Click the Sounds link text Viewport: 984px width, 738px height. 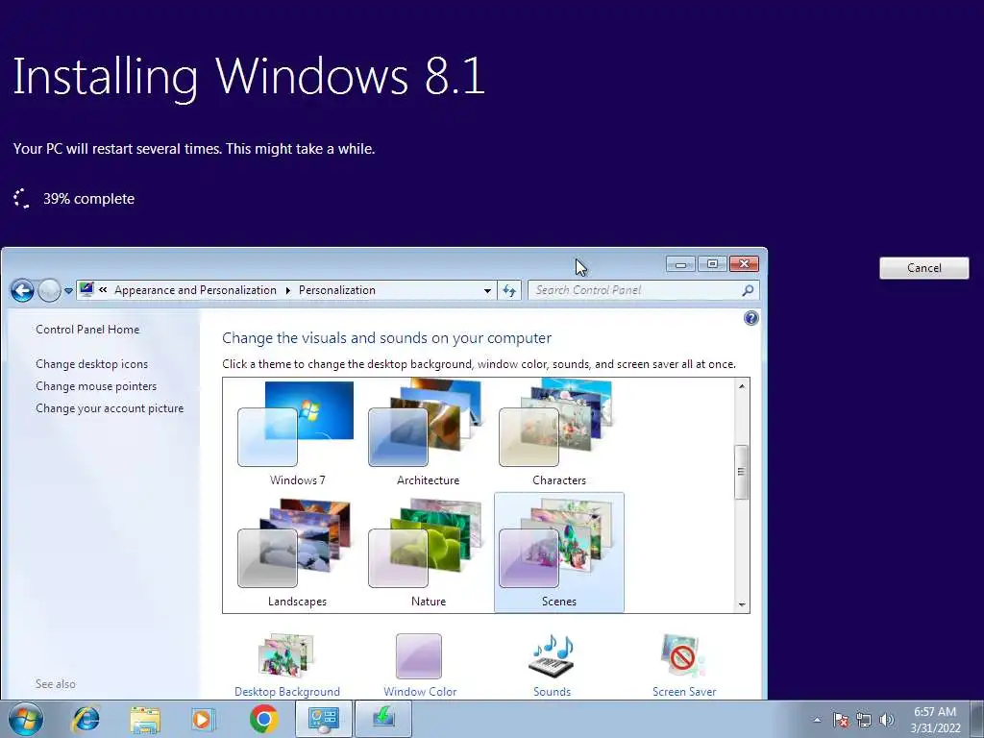tap(553, 692)
